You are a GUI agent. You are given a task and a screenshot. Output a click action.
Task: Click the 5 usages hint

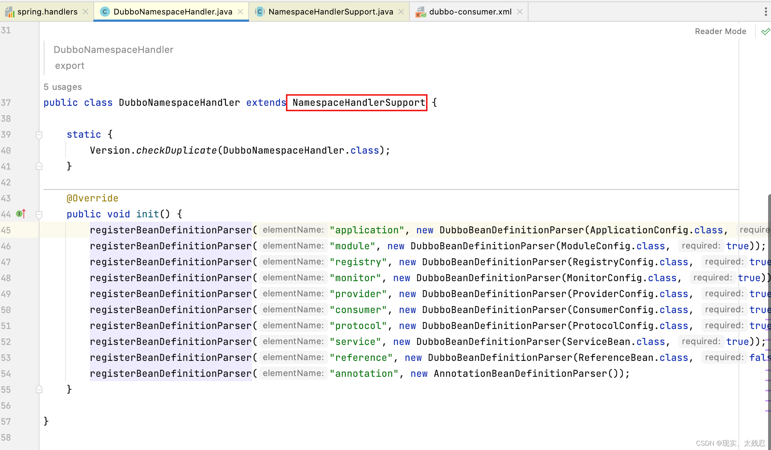click(63, 87)
